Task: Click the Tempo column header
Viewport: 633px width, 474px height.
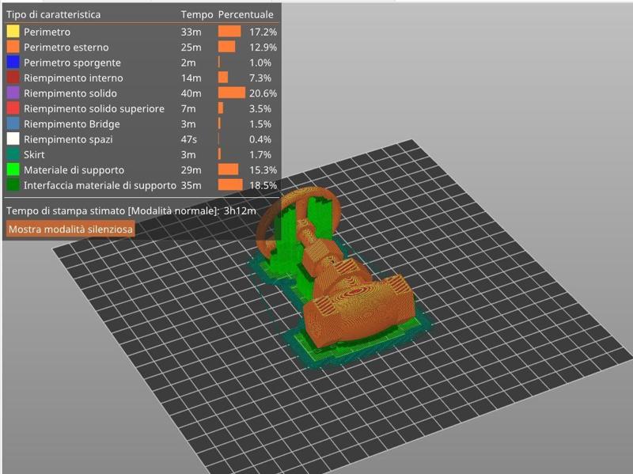Action: pos(196,14)
